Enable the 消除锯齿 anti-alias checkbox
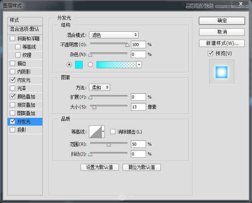The width and height of the screenshot is (252, 203). [113, 132]
